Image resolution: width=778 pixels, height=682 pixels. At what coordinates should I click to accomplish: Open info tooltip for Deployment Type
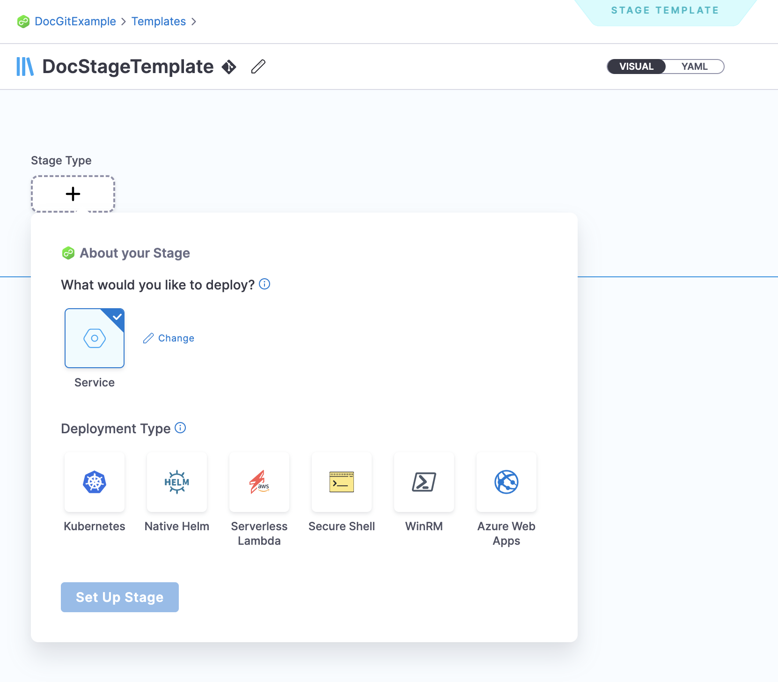coord(180,428)
